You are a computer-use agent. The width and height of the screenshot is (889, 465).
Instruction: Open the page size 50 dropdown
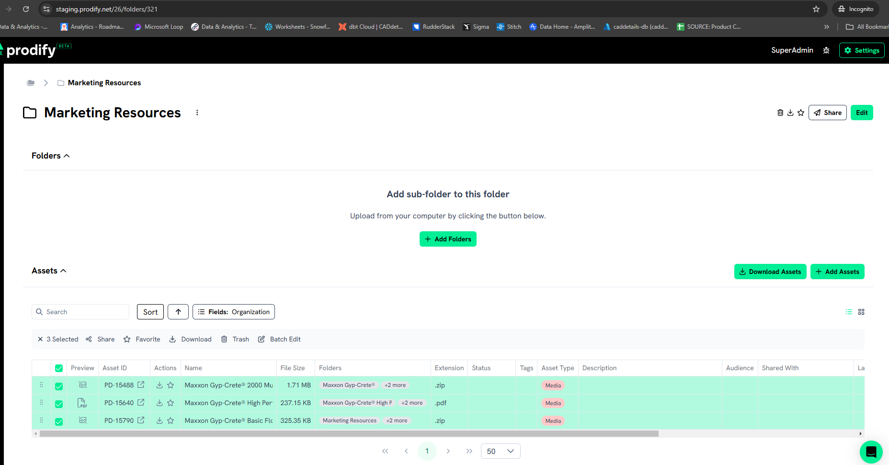point(500,451)
